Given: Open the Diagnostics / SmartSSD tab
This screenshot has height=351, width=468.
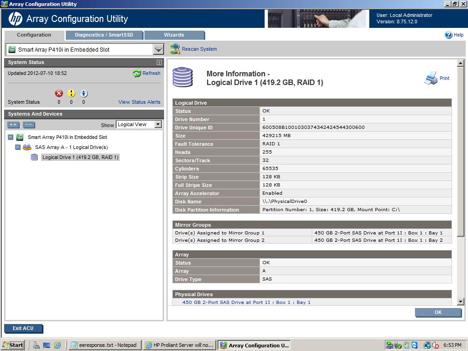Looking at the screenshot, I should point(104,35).
